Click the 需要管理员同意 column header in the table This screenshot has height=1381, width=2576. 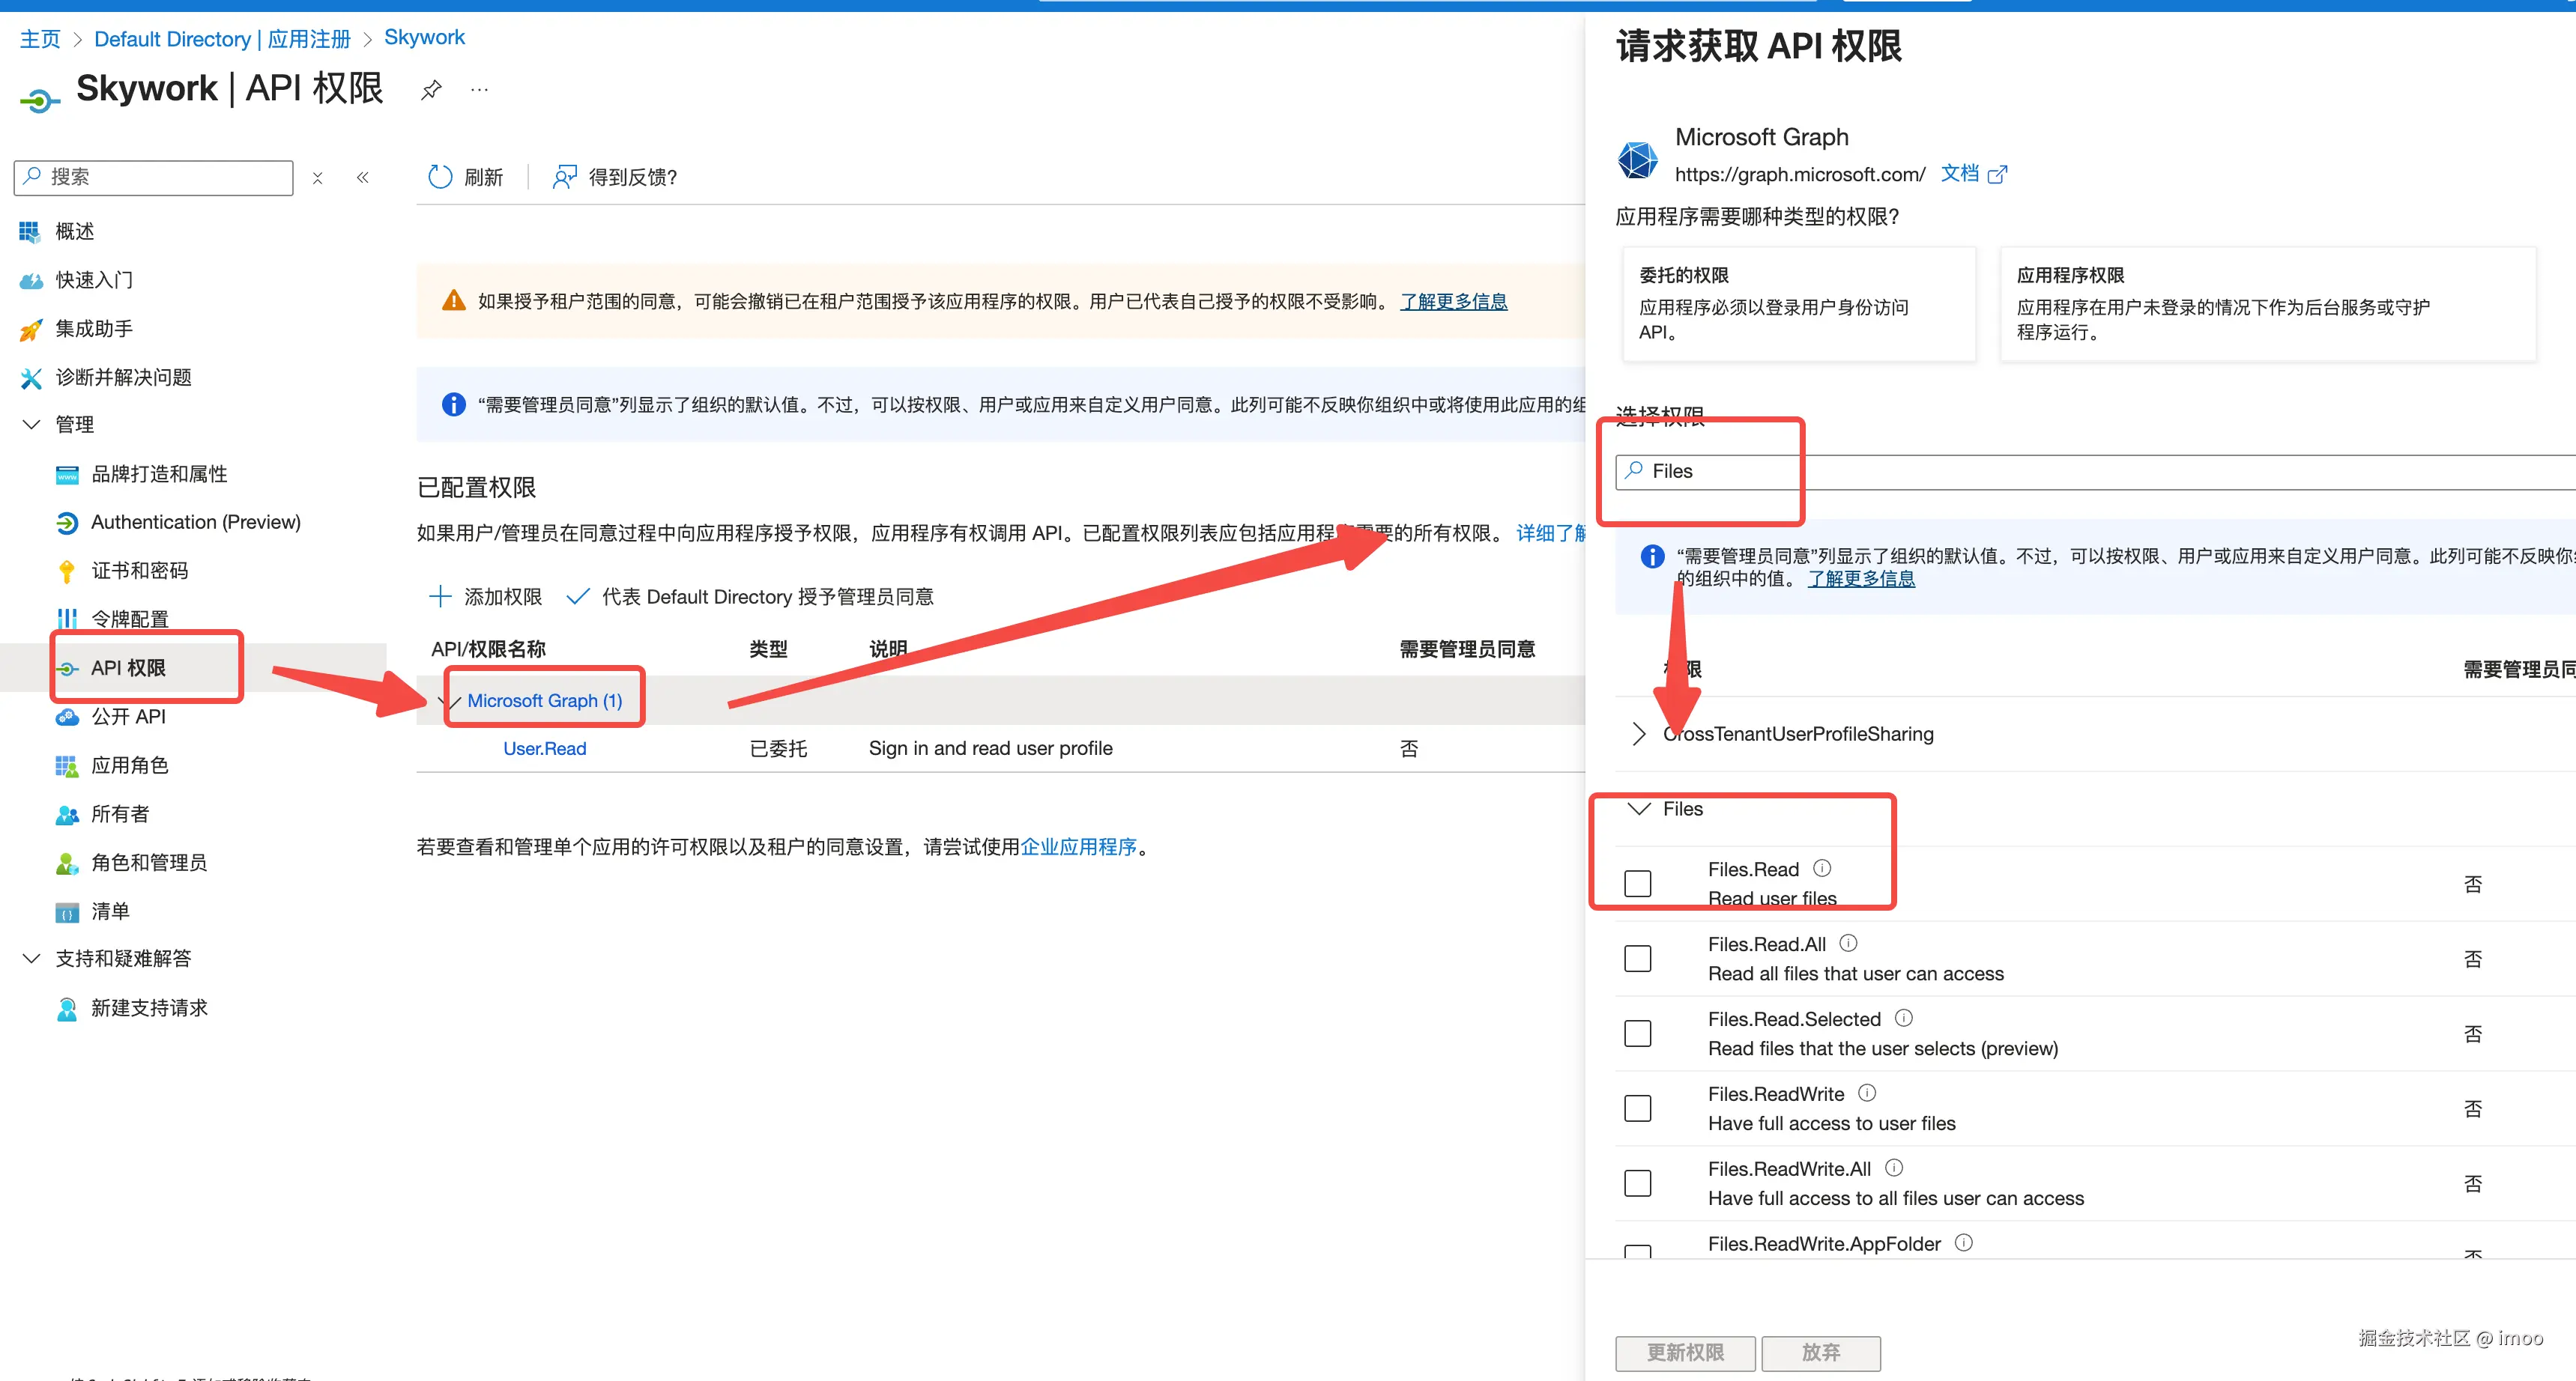(1468, 649)
